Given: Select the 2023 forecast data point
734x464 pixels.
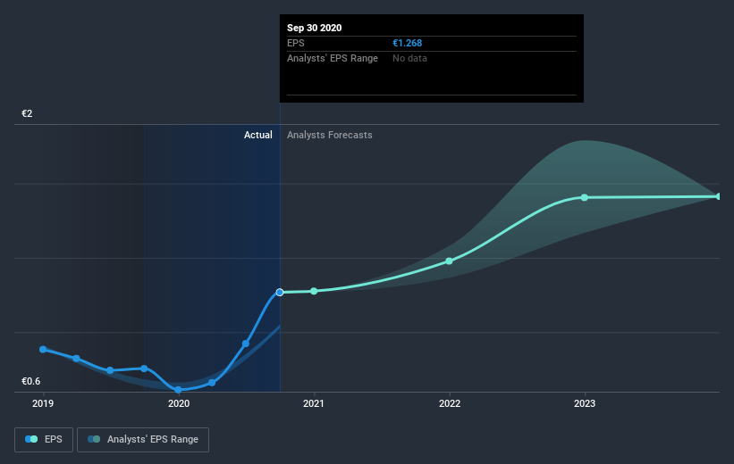Looking at the screenshot, I should [x=584, y=198].
